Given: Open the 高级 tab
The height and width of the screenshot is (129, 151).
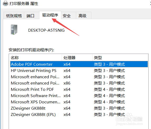Looking at the screenshot, I should (x=82, y=16).
